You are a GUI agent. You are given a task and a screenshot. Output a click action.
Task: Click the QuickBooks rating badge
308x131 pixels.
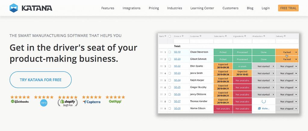(x=20, y=100)
